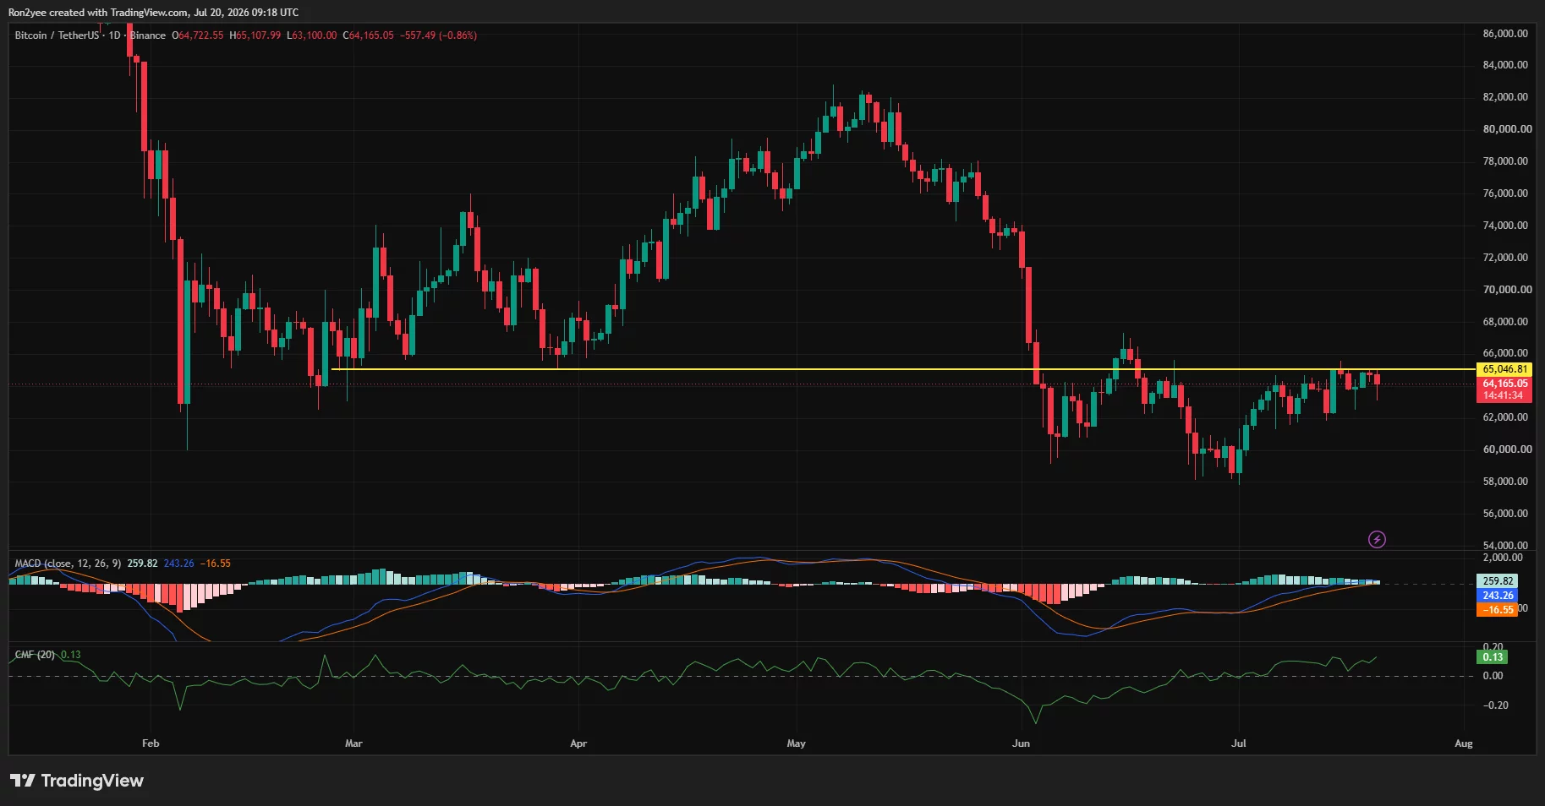Click the Jul label on time axis
1545x806 pixels.
[1239, 743]
